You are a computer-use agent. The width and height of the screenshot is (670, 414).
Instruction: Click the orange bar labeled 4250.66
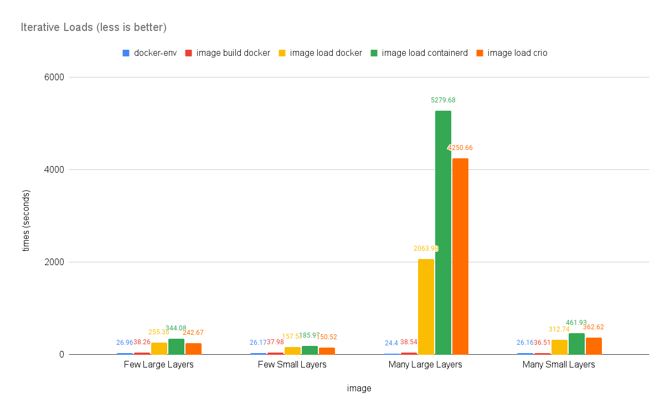pyautogui.click(x=460, y=256)
